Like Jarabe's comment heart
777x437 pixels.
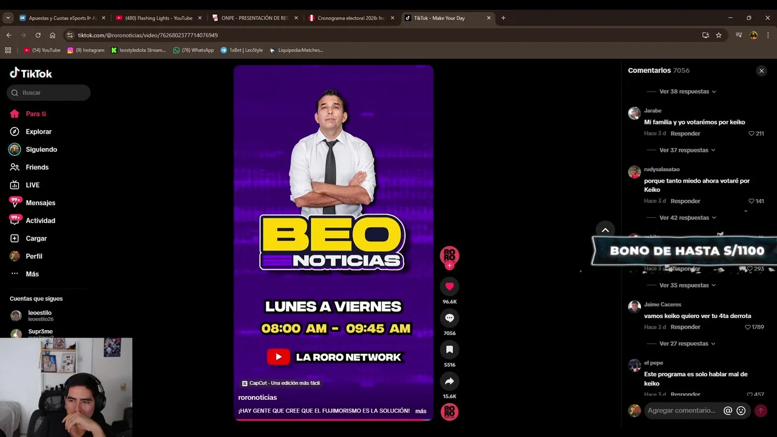coord(752,134)
